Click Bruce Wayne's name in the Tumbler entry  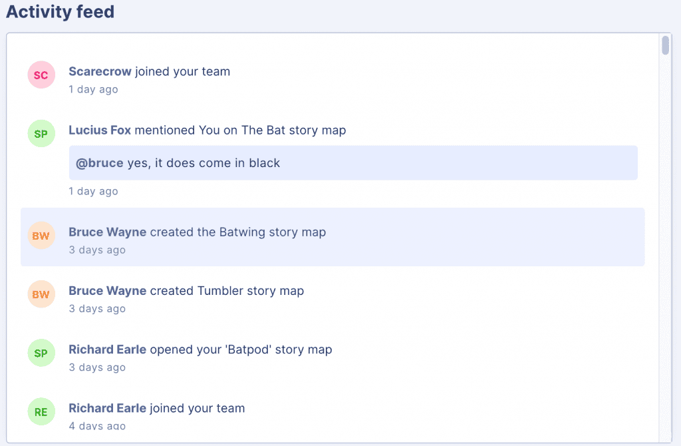107,291
